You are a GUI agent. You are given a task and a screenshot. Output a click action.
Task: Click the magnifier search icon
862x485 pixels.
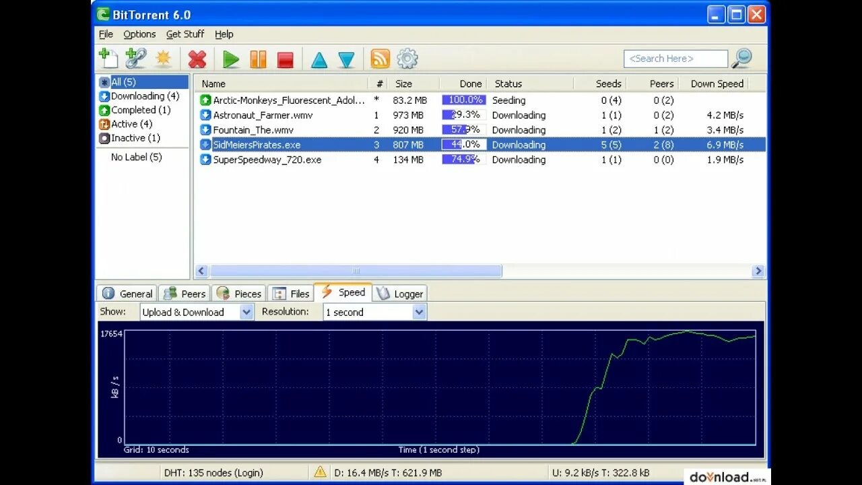pyautogui.click(x=741, y=59)
